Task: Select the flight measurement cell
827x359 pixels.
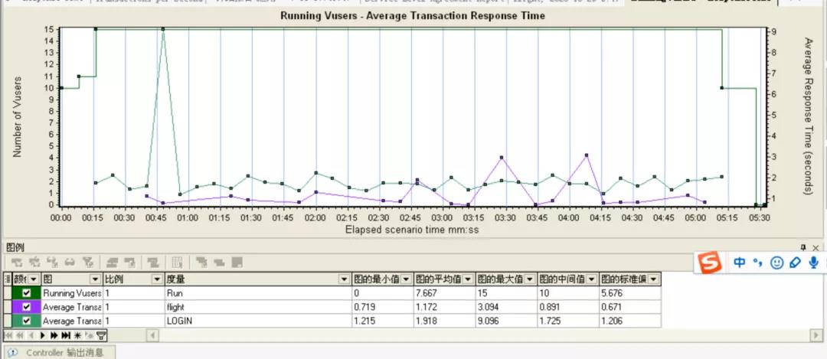Action: pos(258,307)
